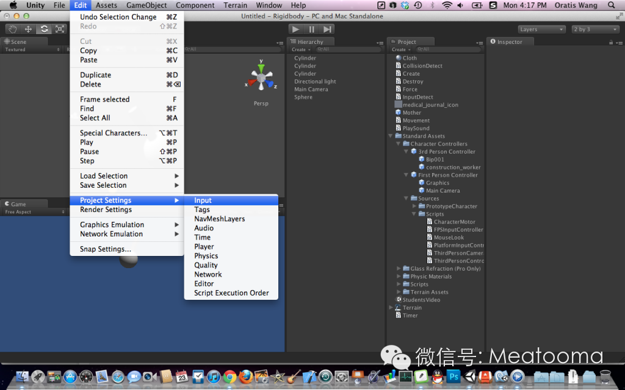
Task: Switch to the Scene tab
Action: 24,42
